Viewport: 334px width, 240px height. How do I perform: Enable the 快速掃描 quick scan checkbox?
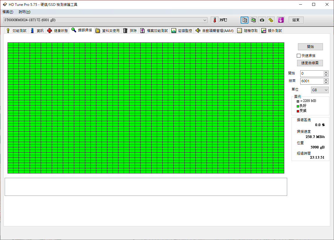tap(299, 55)
